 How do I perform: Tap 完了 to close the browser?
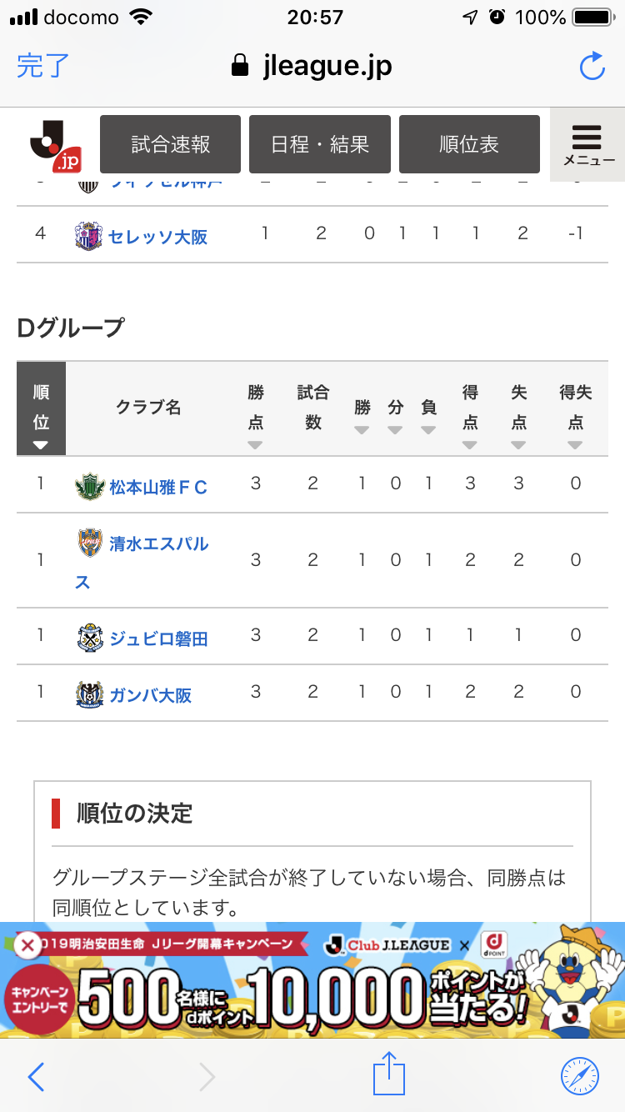[42, 66]
